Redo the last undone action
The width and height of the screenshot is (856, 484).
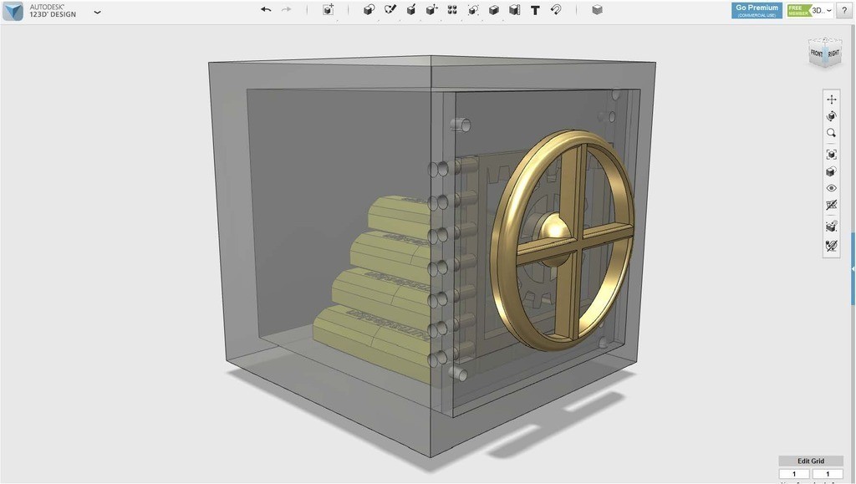(x=286, y=10)
